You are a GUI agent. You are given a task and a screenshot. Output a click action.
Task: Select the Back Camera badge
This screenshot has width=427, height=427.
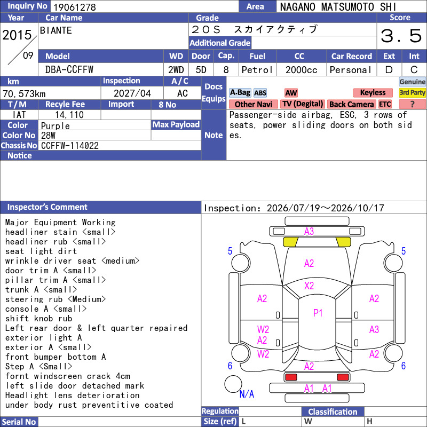[351, 104]
